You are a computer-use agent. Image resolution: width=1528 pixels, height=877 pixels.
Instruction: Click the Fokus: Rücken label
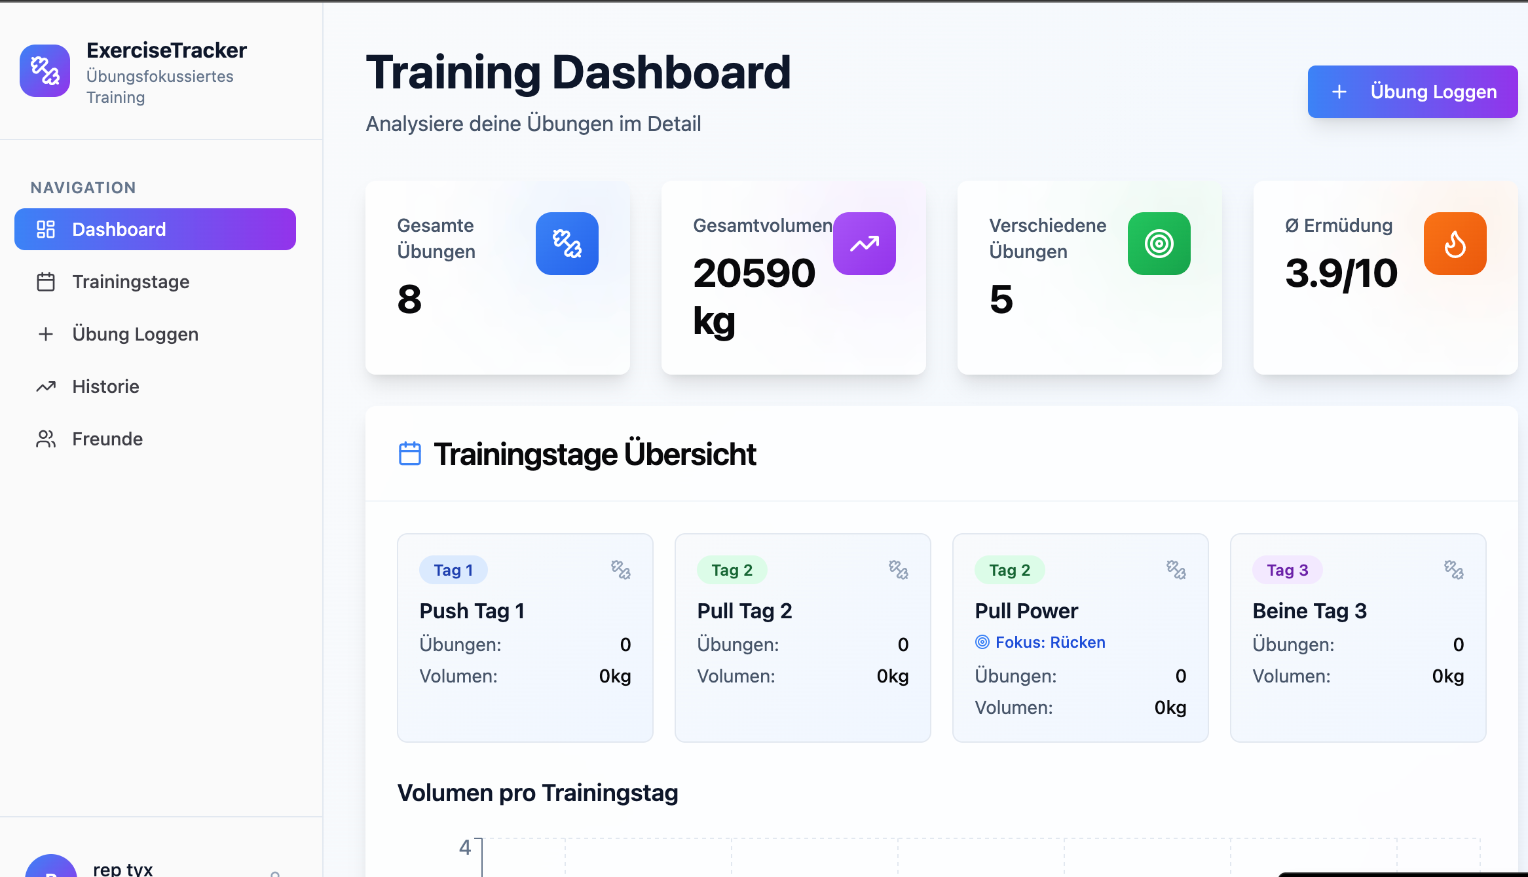click(1051, 643)
